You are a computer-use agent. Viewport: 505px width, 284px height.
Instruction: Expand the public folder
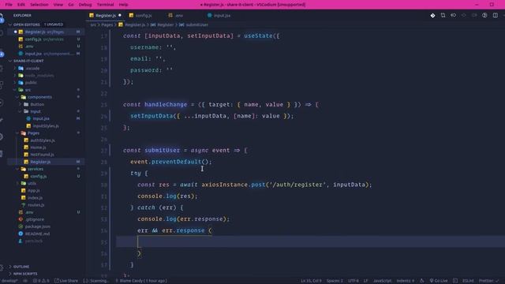[31, 82]
